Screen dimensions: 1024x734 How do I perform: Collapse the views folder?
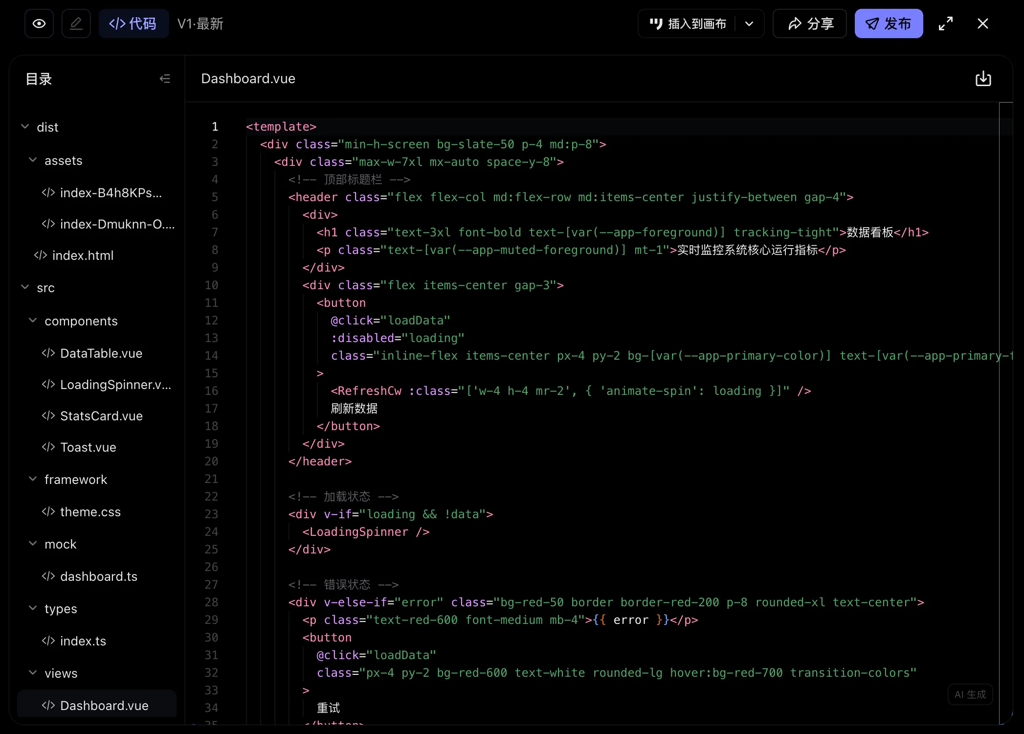pos(33,673)
